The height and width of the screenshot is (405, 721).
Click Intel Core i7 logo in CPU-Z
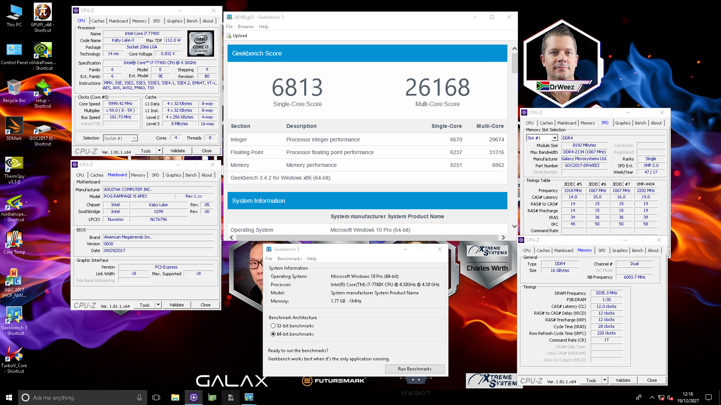(x=201, y=43)
